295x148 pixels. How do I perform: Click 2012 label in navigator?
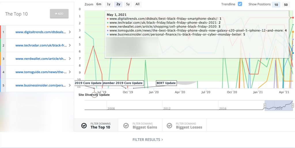[x=167, y=108]
